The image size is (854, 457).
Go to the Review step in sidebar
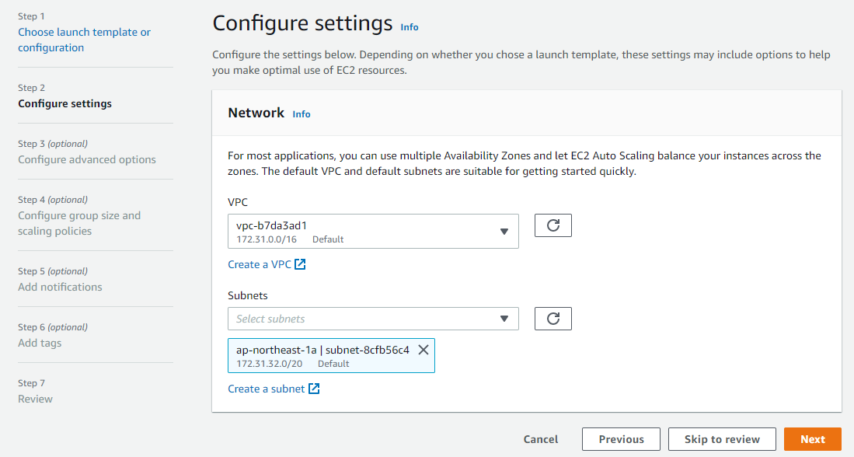click(x=36, y=399)
